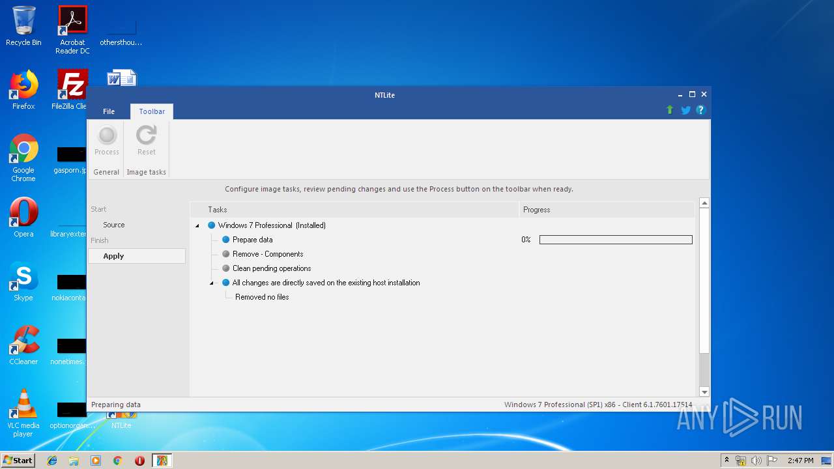834x469 pixels.
Task: Open the Word document icon on desktop
Action: pos(121,78)
